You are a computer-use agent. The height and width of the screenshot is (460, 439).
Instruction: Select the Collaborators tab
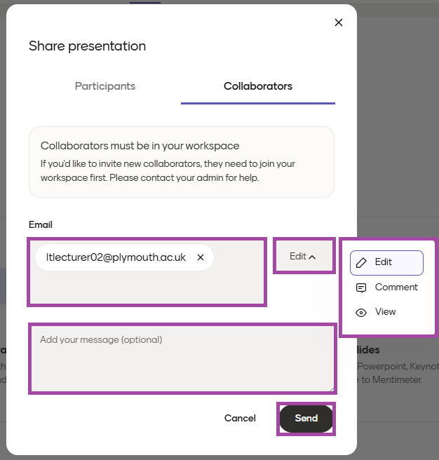tap(258, 86)
